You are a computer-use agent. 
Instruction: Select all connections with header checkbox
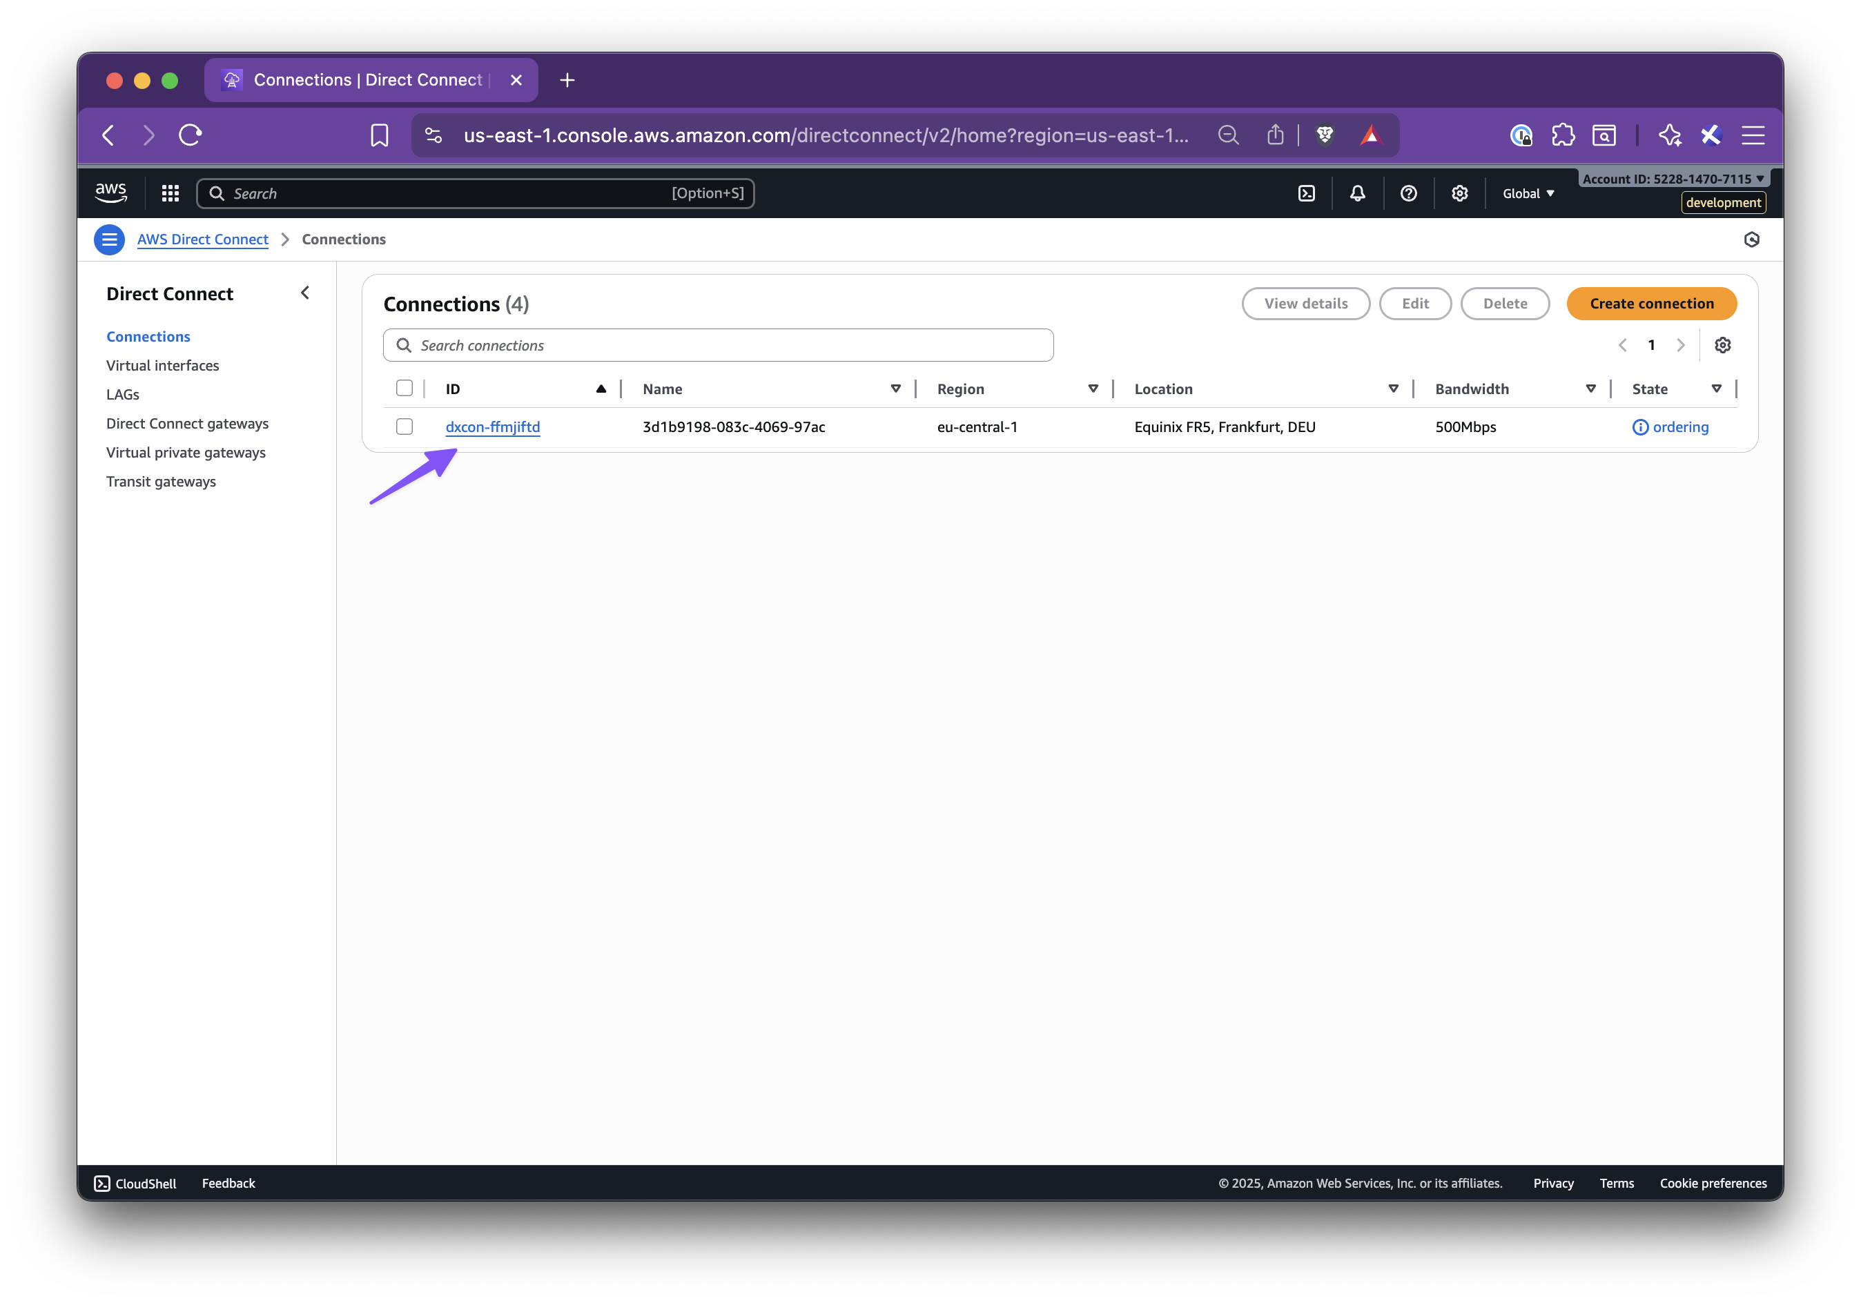click(405, 388)
